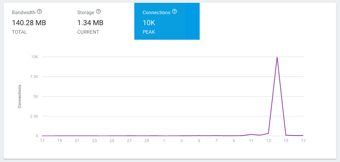The width and height of the screenshot is (340, 162).
Task: Click the 7.5K y-axis gridline label
Action: [x=33, y=77]
